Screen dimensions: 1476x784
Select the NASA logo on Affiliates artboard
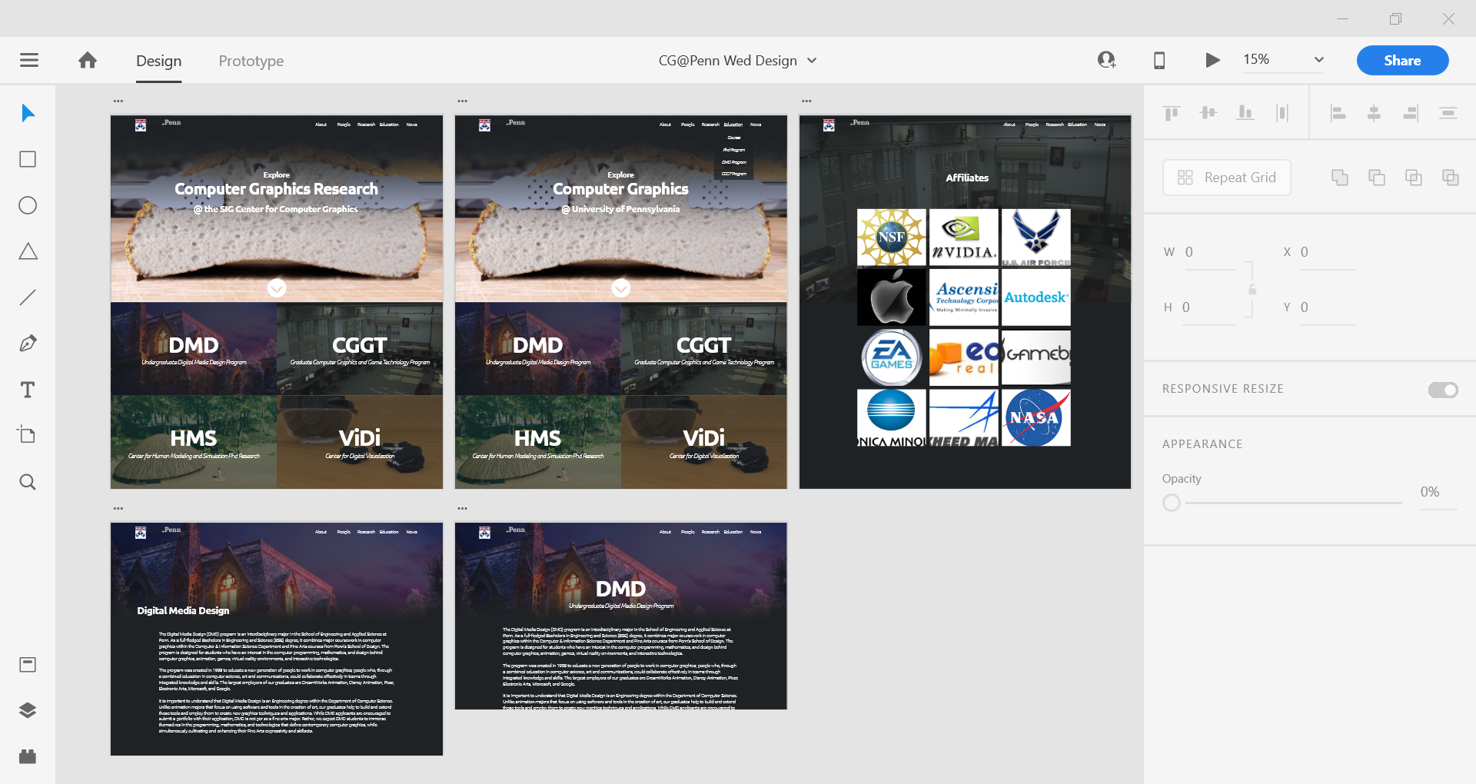click(1036, 417)
